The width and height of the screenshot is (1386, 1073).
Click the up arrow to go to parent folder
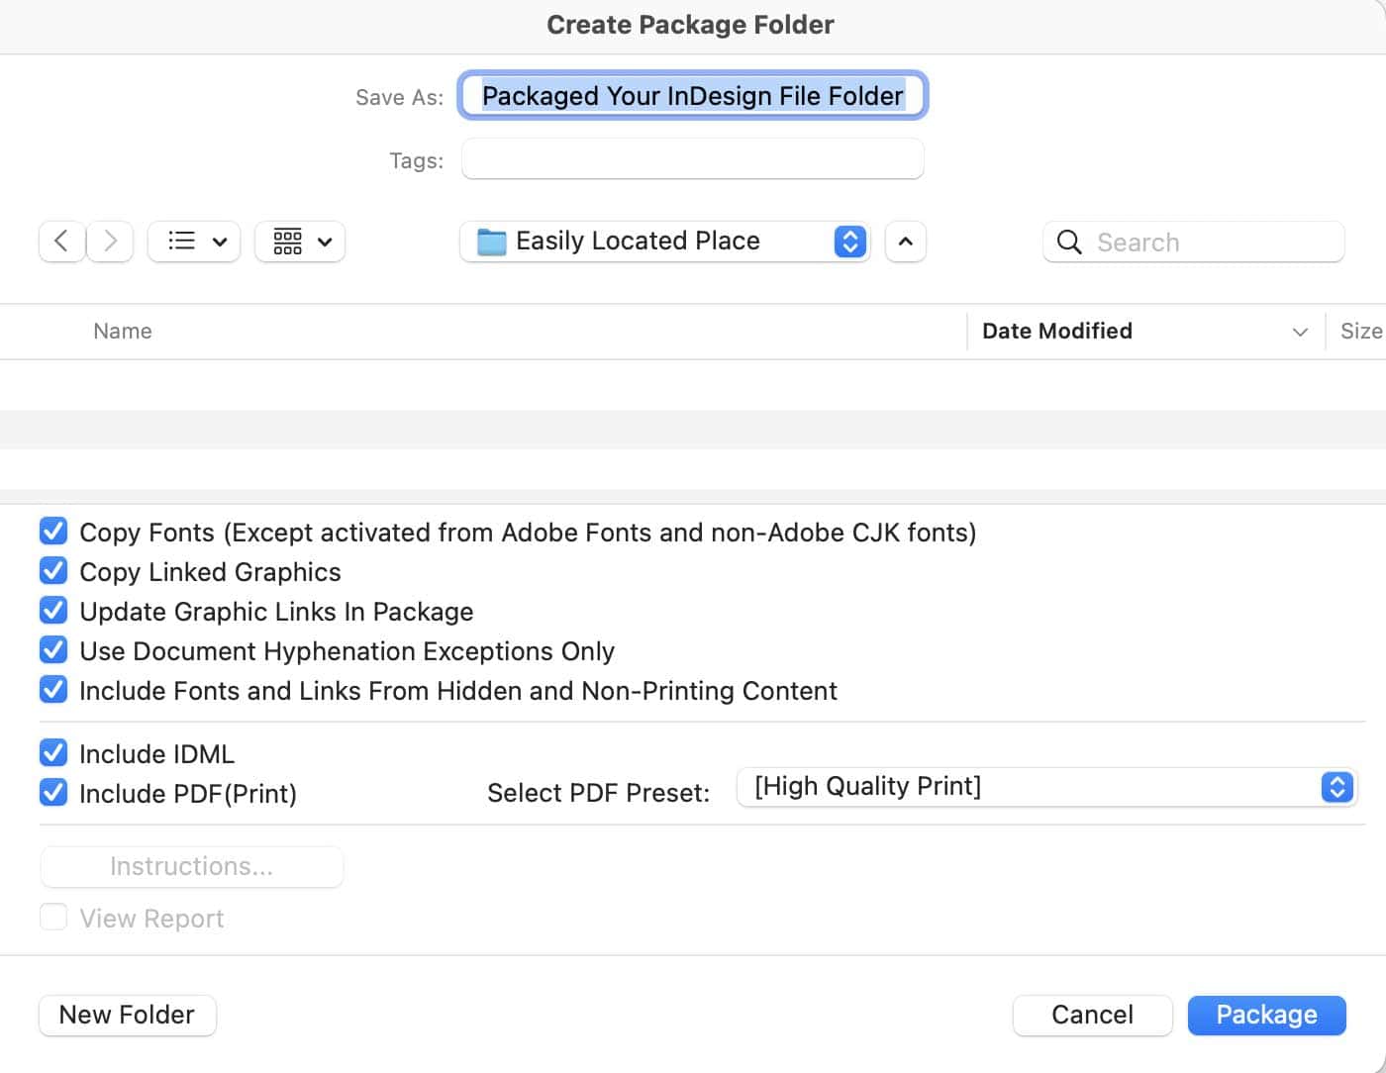(x=905, y=242)
